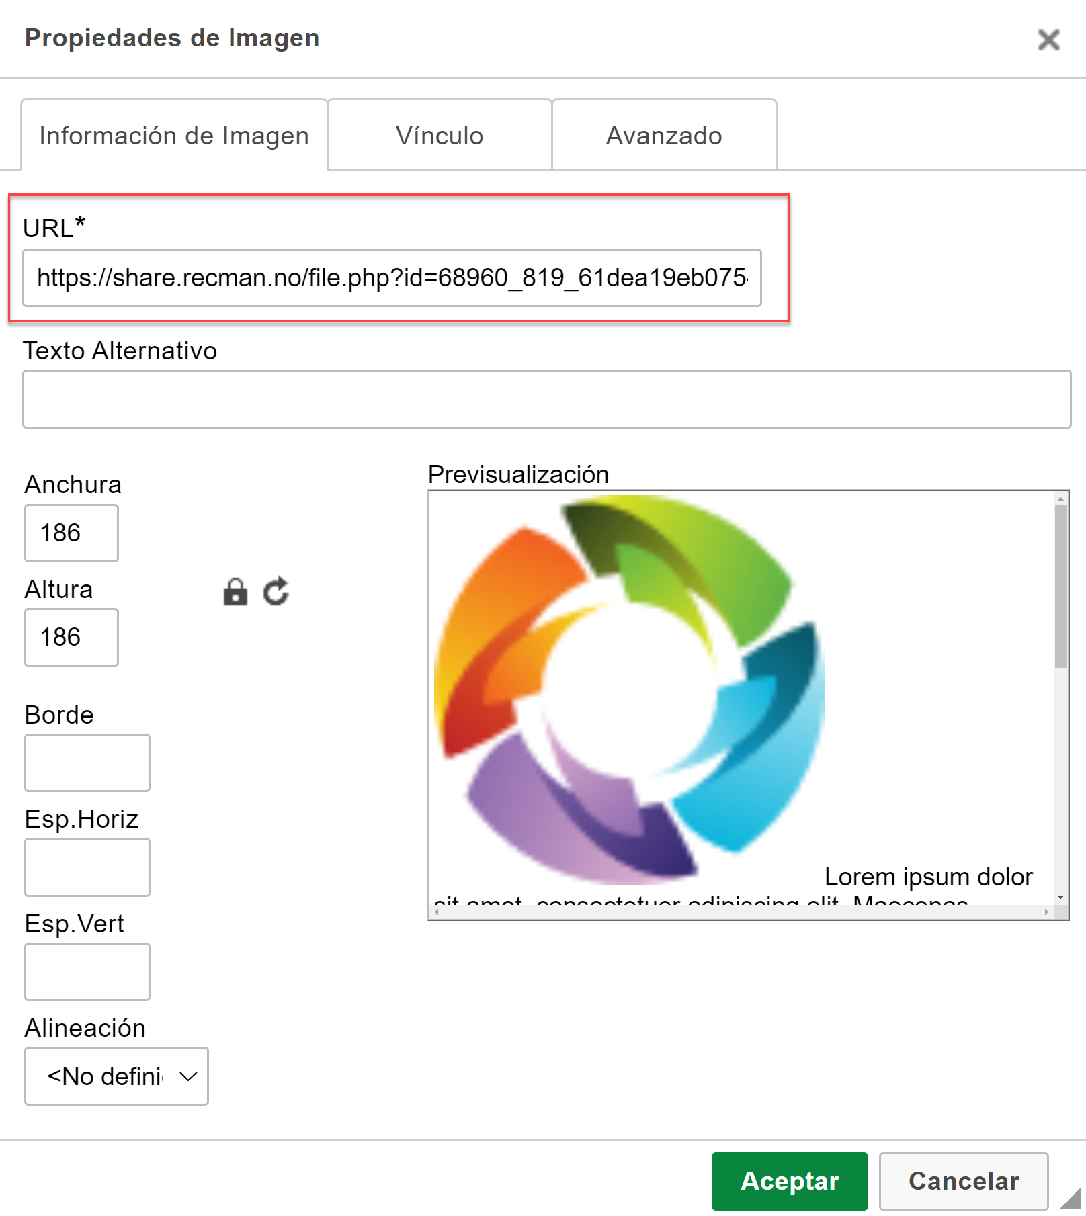The height and width of the screenshot is (1216, 1086).
Task: Click the colorful logo preview image
Action: click(x=629, y=689)
